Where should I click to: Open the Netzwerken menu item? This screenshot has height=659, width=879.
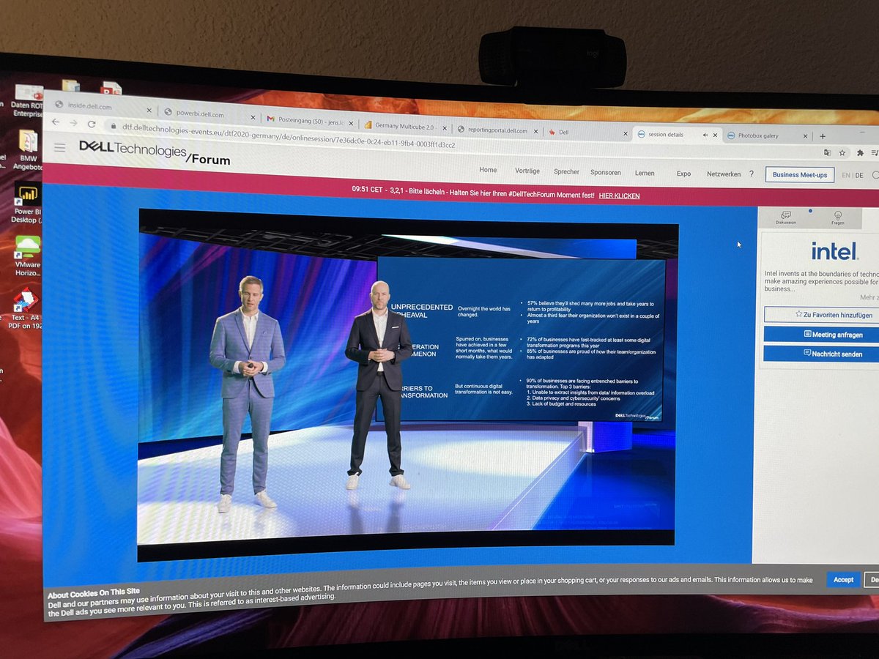click(724, 174)
